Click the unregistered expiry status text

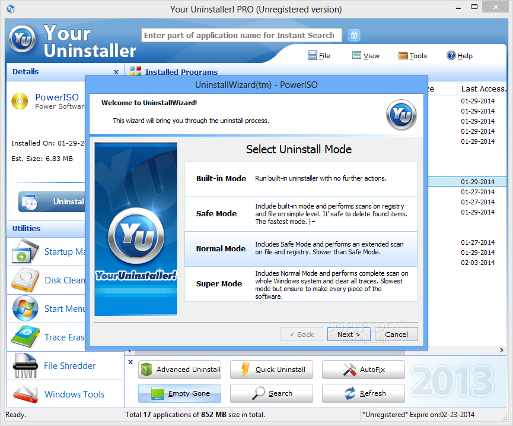[418, 415]
